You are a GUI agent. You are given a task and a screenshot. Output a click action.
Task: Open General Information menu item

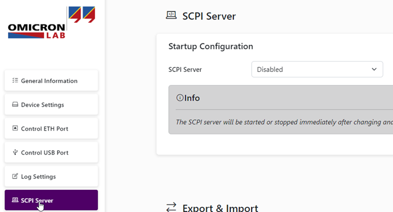[x=51, y=80]
